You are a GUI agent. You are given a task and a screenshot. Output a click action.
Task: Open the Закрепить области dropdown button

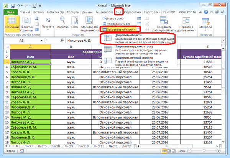click(119, 29)
